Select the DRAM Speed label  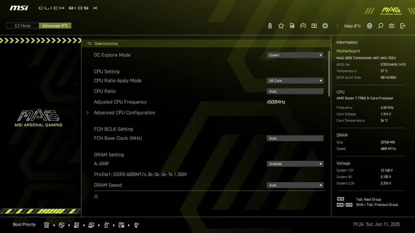(108, 185)
